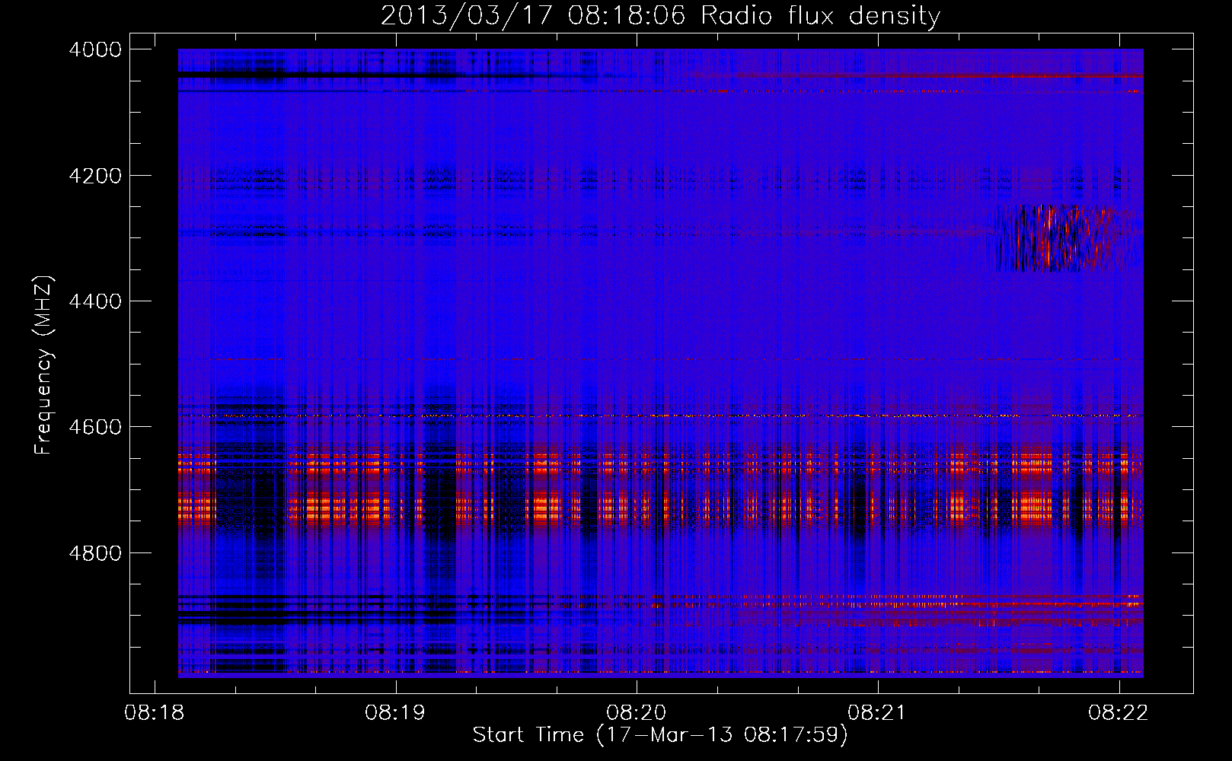1232x761 pixels.
Task: Click the 4000 frequency axis label
Action: point(95,49)
